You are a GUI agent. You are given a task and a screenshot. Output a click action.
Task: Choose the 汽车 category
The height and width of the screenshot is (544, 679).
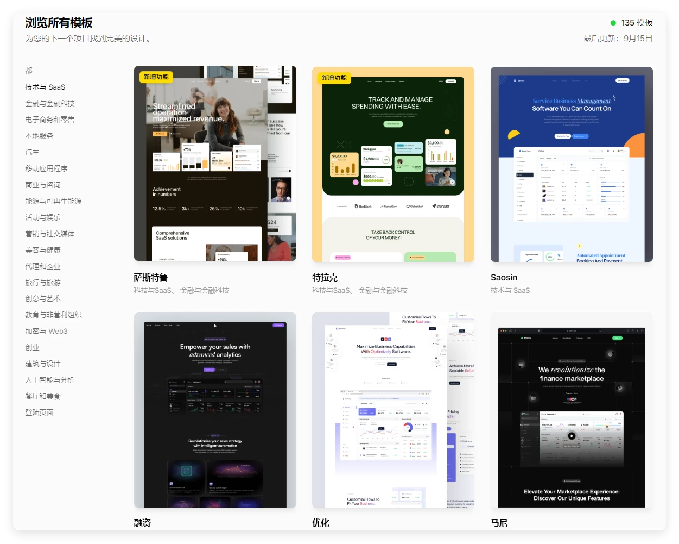tap(32, 152)
